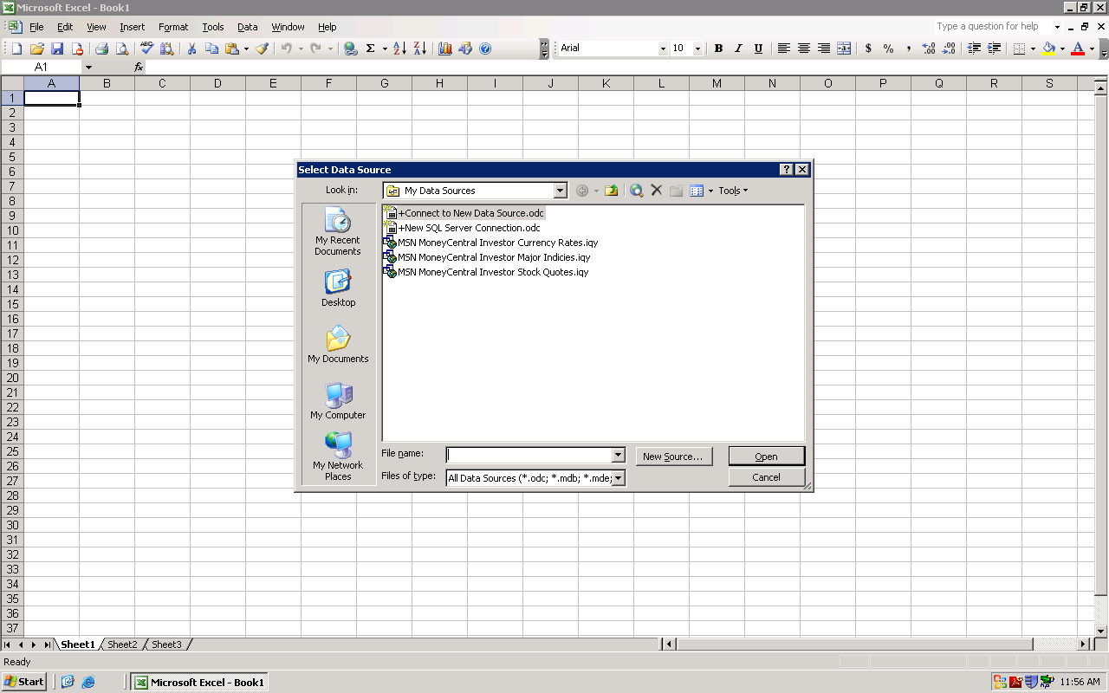
Task: Click the dialog Help question-mark button
Action: [x=786, y=170]
